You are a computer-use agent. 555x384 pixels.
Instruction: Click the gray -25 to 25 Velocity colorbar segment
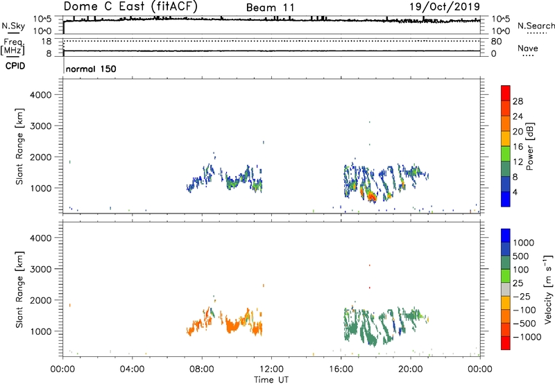point(506,290)
